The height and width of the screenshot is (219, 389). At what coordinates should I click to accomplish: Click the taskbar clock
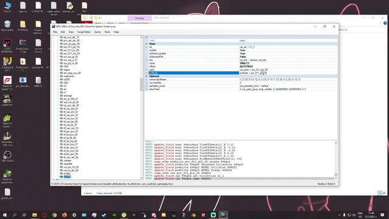coord(371,215)
